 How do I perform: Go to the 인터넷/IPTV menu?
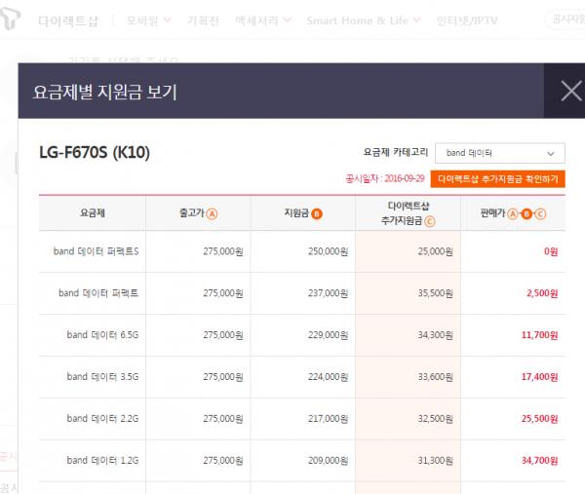point(467,19)
